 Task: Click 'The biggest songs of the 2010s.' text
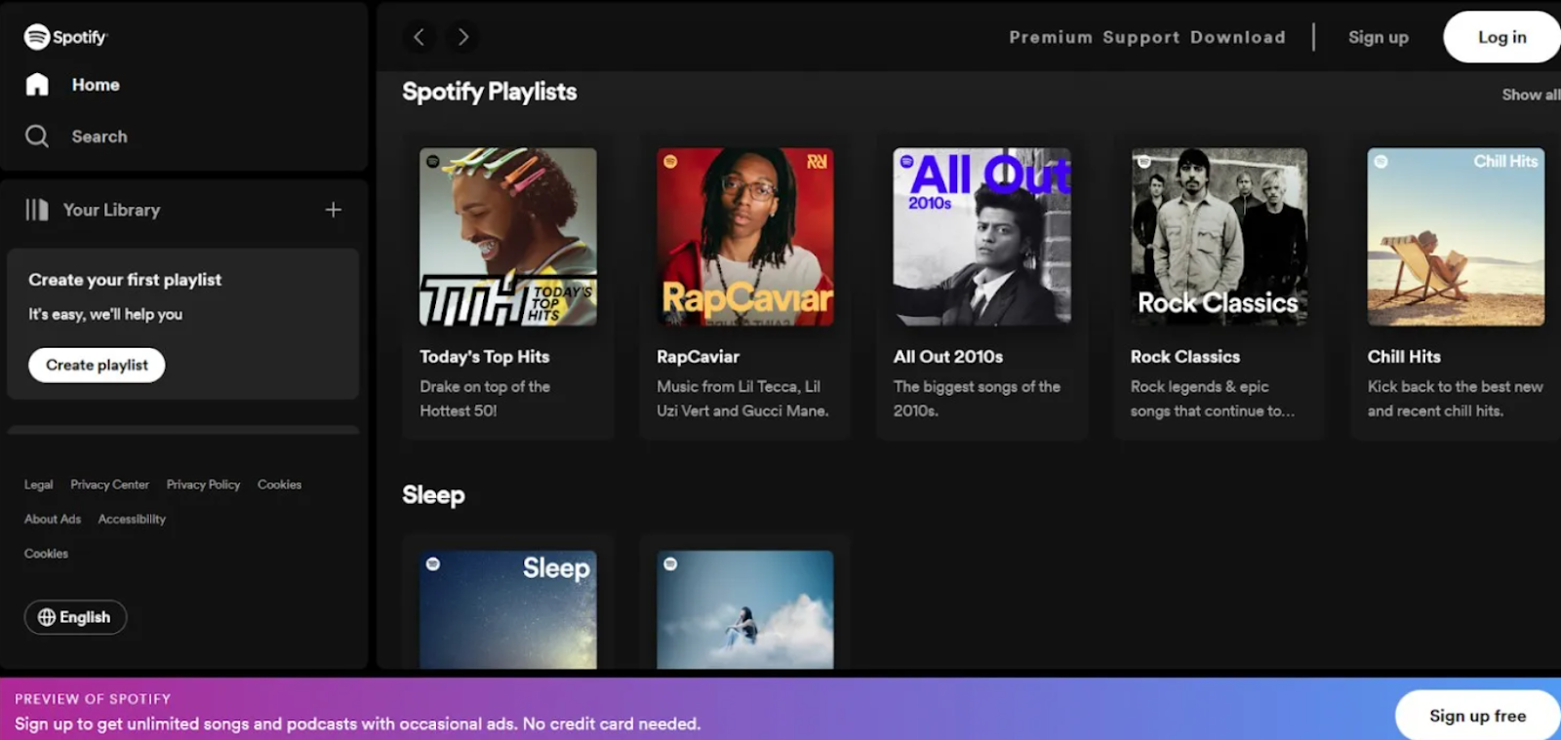[x=977, y=399]
